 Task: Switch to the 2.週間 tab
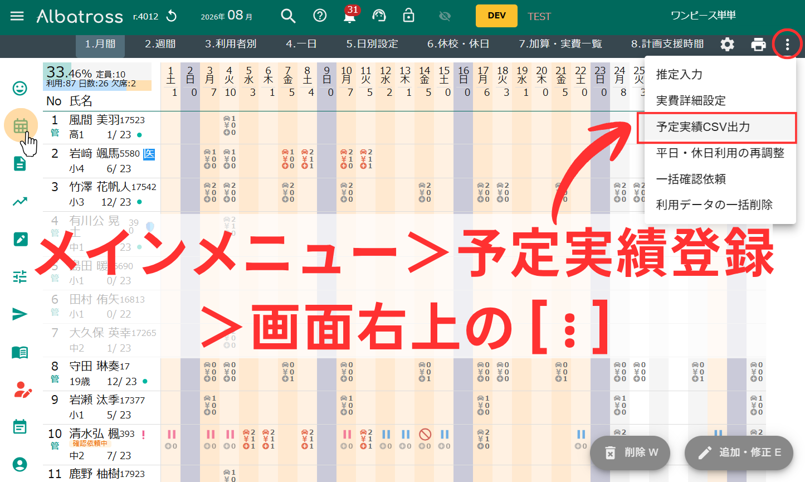point(160,44)
